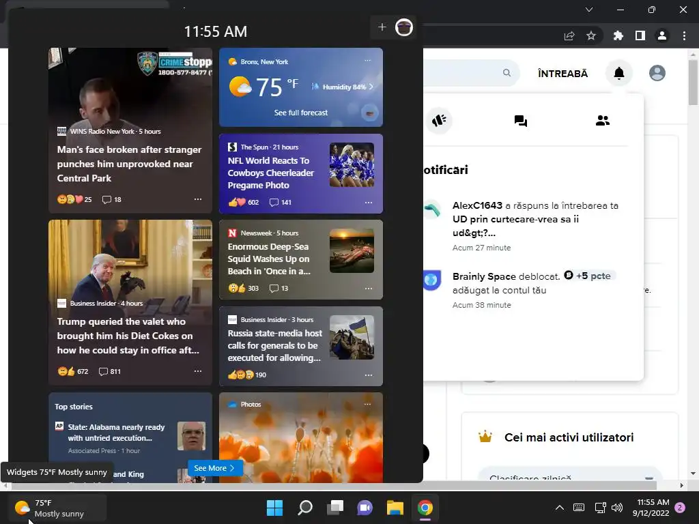The image size is (699, 524).
Task: Open the Brainly user profile avatar
Action: tap(657, 73)
